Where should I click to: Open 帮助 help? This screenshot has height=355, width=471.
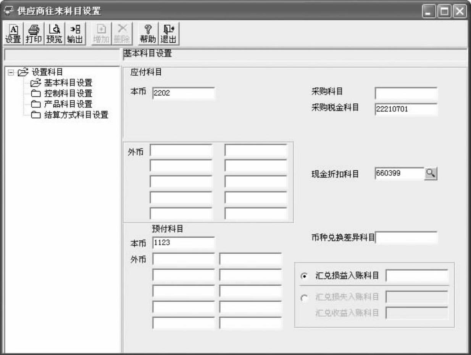pyautogui.click(x=148, y=34)
